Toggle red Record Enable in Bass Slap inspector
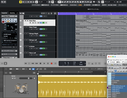Image resolution: width=127 pixels, height=98 pixels. tap(3, 21)
